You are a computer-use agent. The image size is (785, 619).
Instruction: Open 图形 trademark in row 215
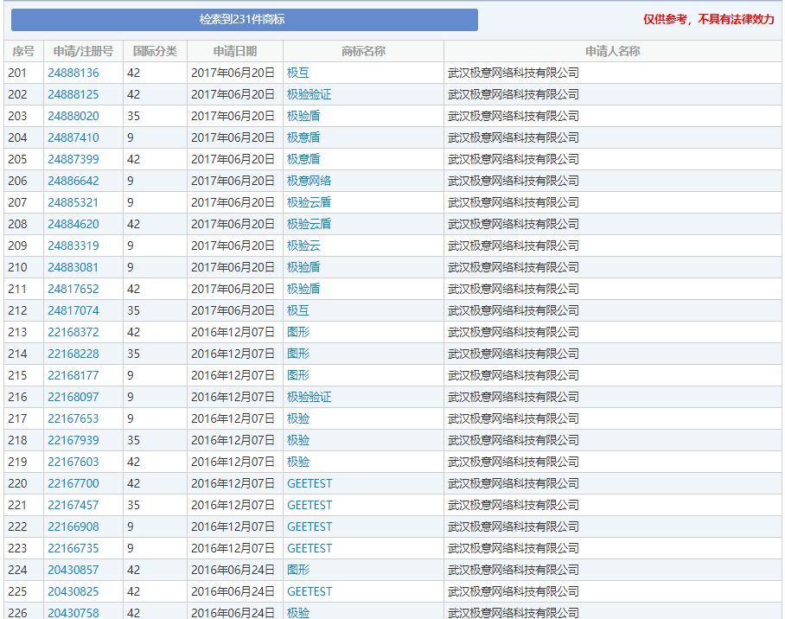[x=298, y=375]
